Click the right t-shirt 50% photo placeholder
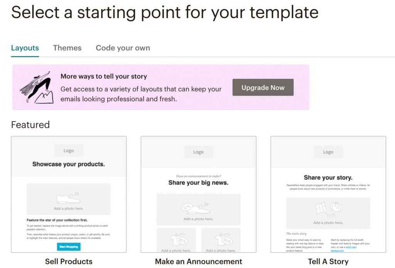The height and width of the screenshot is (268, 395). point(221,240)
